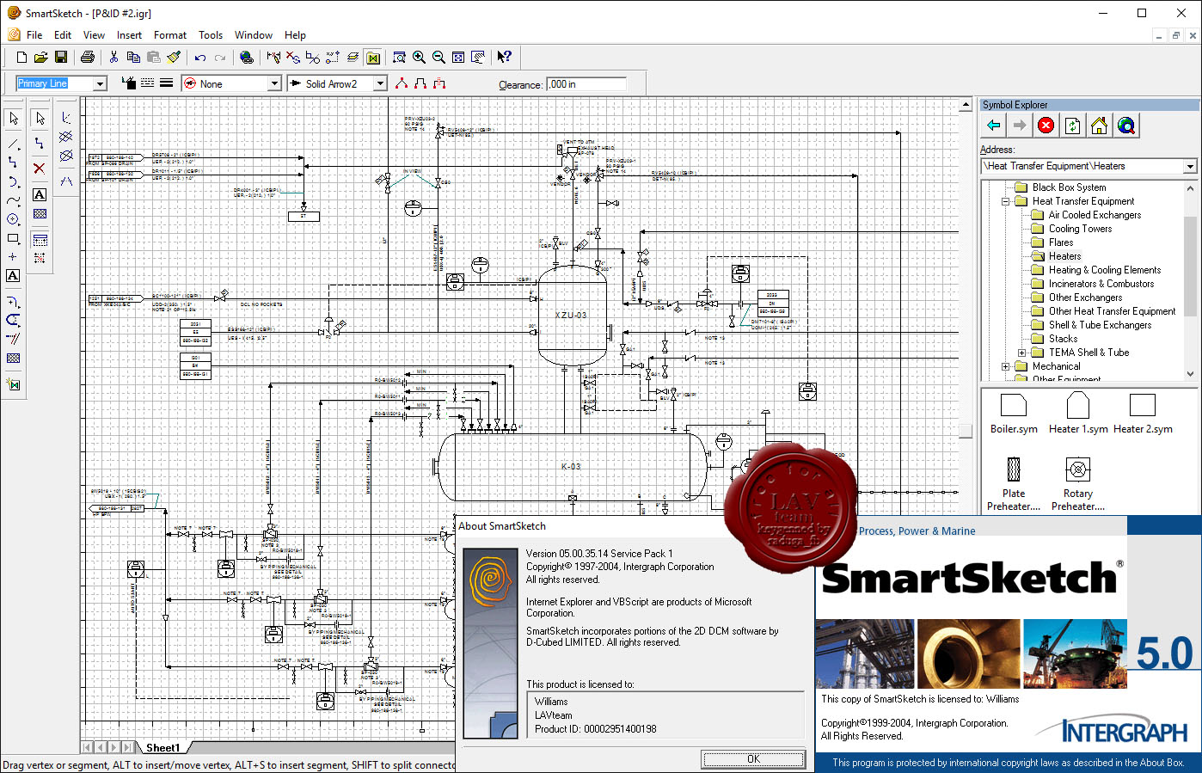The height and width of the screenshot is (773, 1202).
Task: Click the Undo arrow icon
Action: tap(199, 58)
